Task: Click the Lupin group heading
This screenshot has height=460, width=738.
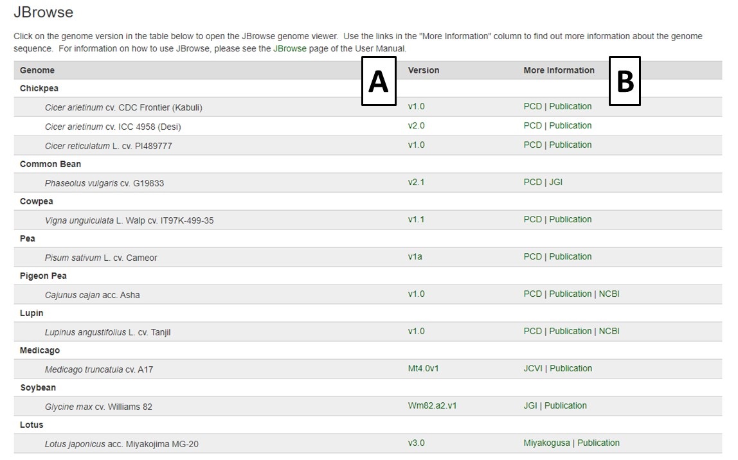Action: click(32, 313)
